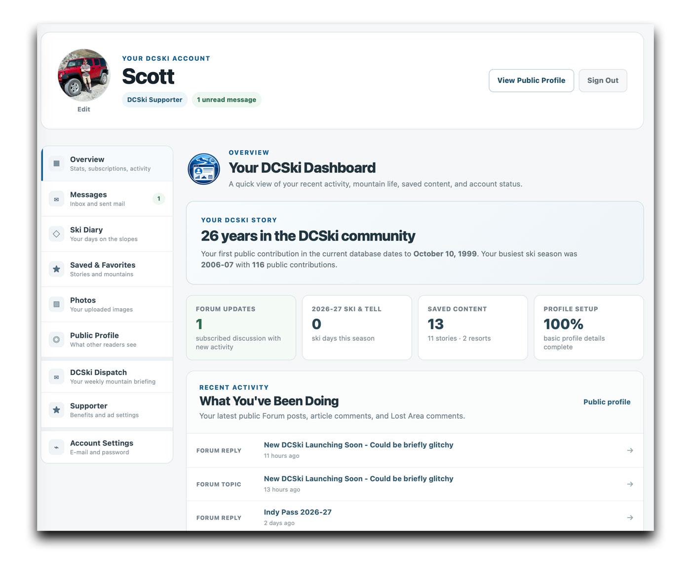Click the '26 years in the DCSki community' heading

(308, 236)
